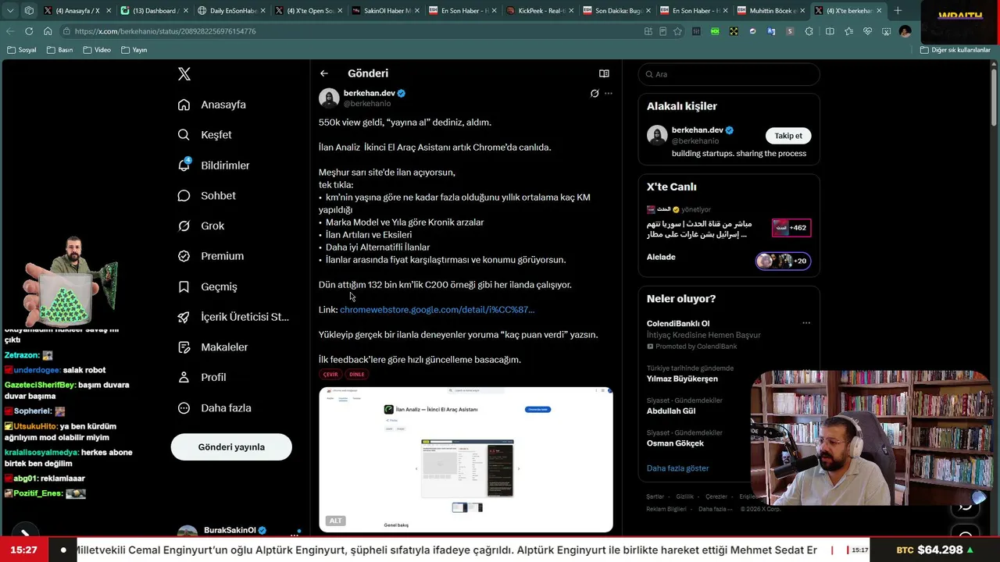Screen dimensions: 1000x562
Task: Open options for the ColendiBank promoted trend
Action: [x=806, y=323]
